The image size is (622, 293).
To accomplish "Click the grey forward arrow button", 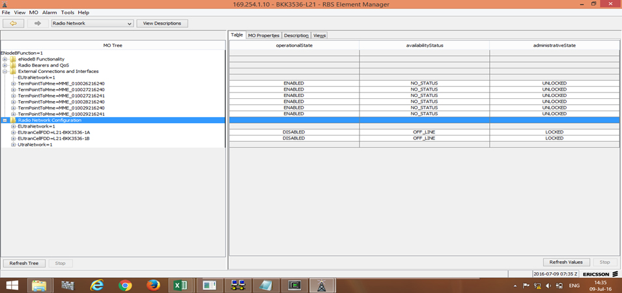I will pos(38,23).
